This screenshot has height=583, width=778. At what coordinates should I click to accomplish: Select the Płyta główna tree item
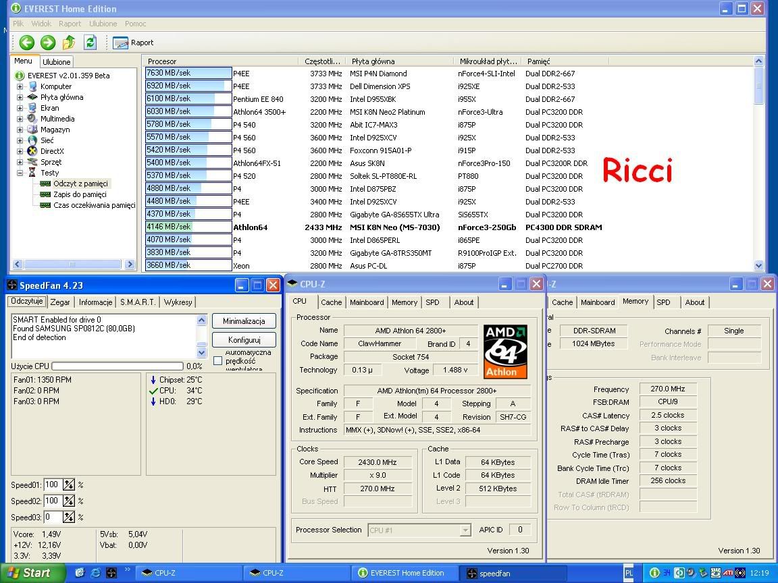pos(61,97)
